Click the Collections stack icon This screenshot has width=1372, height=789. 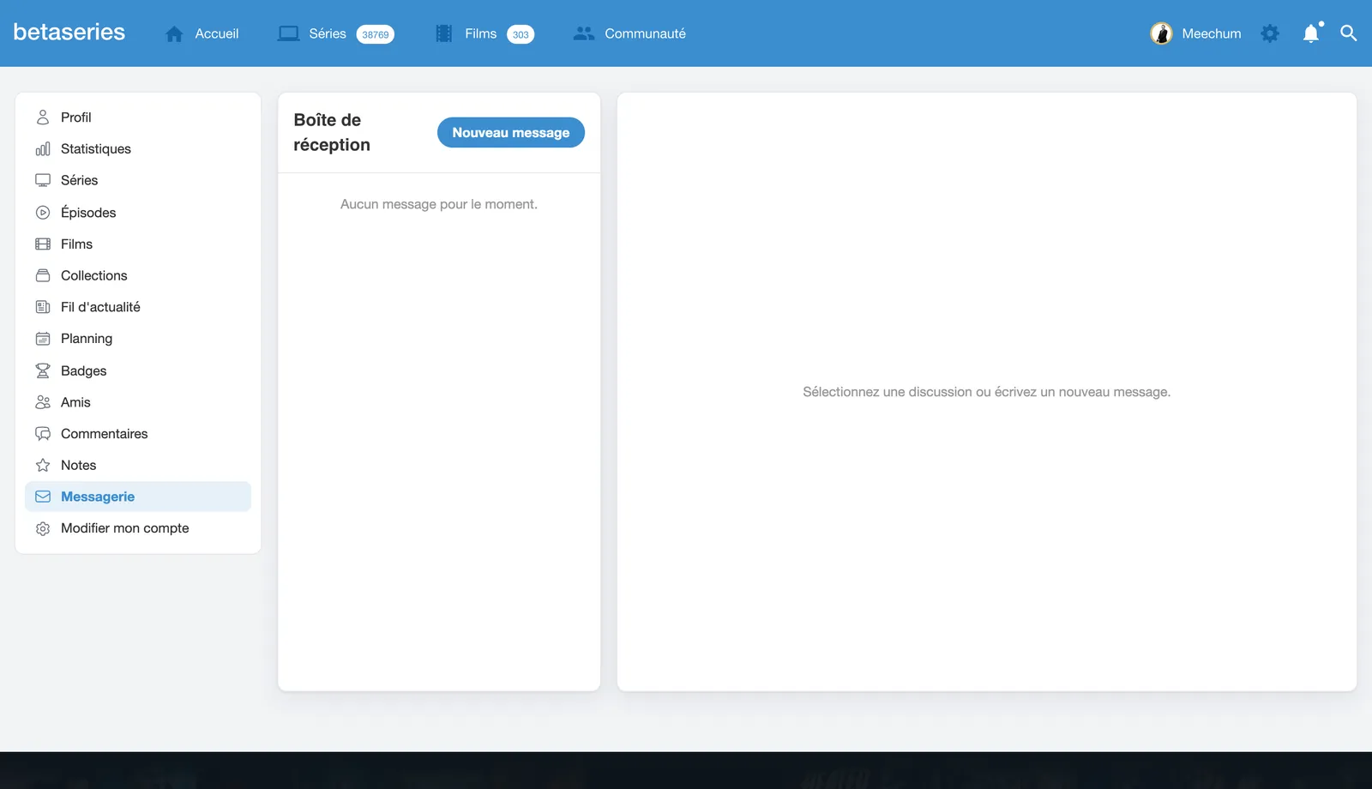[43, 275]
